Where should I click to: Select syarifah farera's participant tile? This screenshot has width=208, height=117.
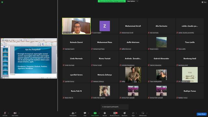point(76,75)
